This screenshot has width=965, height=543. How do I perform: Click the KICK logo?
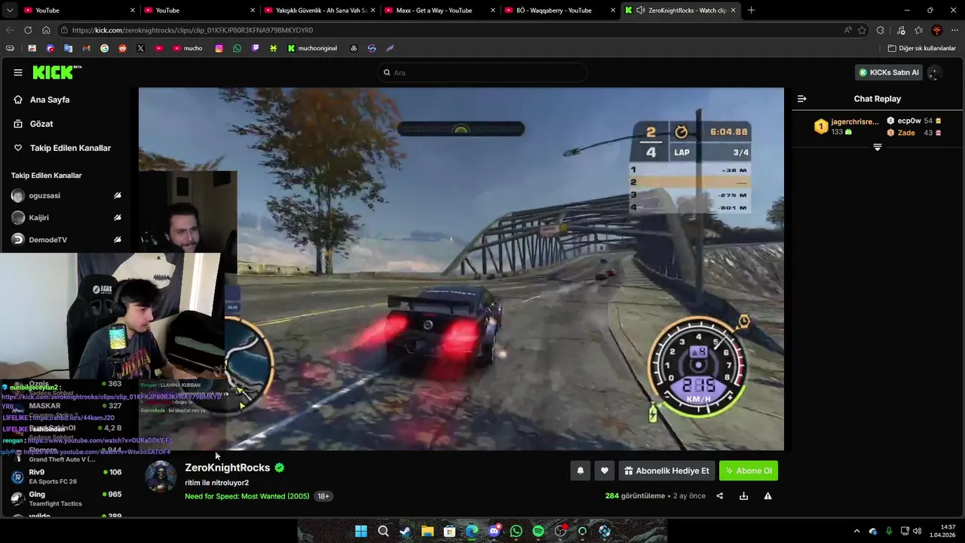[57, 72]
